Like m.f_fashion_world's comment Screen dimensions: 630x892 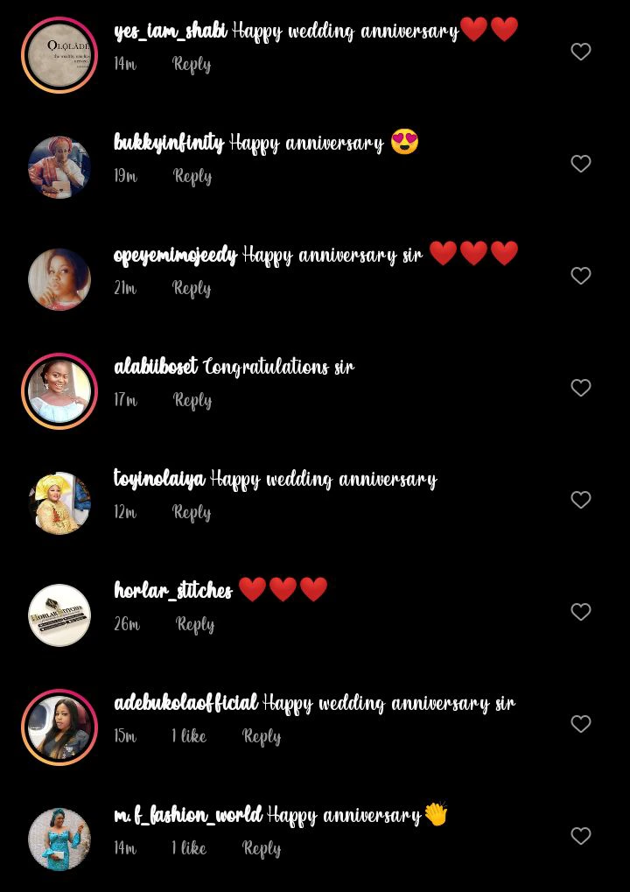[x=580, y=836]
